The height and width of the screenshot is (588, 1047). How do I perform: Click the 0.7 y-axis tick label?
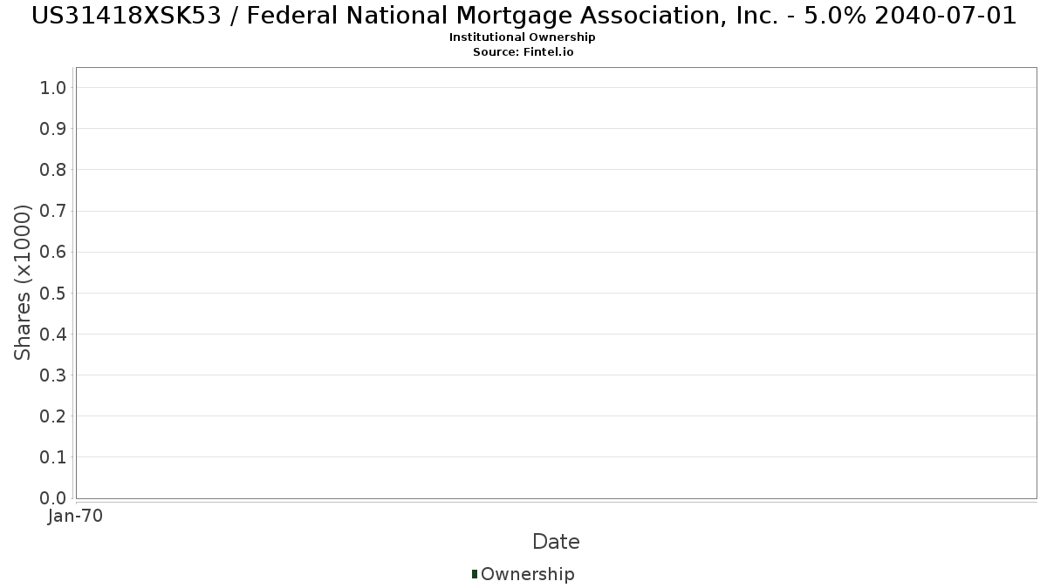pos(53,211)
